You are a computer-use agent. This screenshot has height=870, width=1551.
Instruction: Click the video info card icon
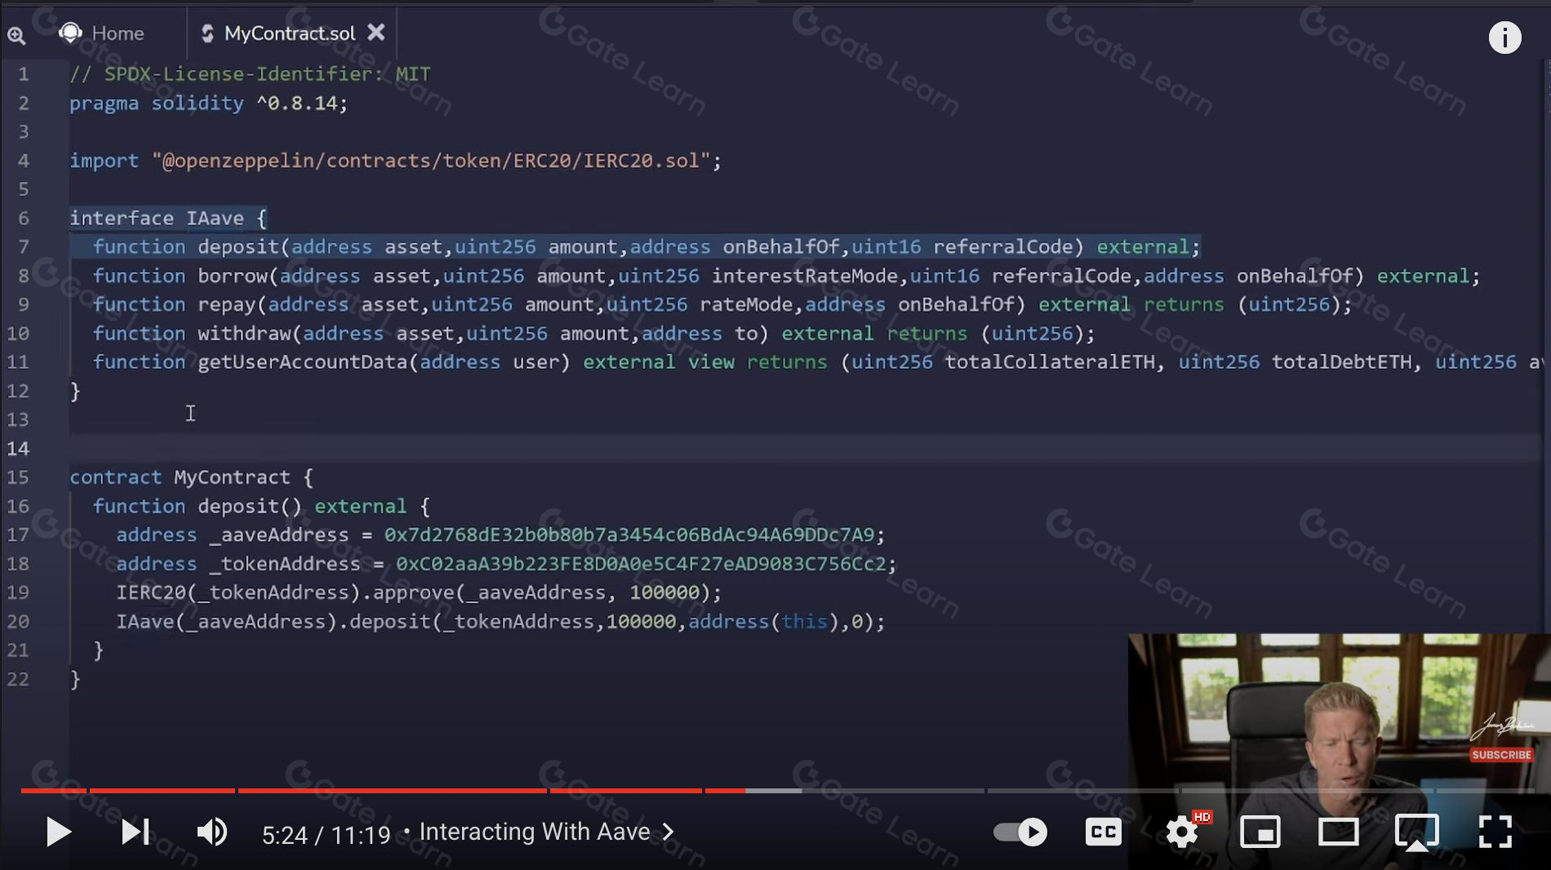coord(1504,38)
